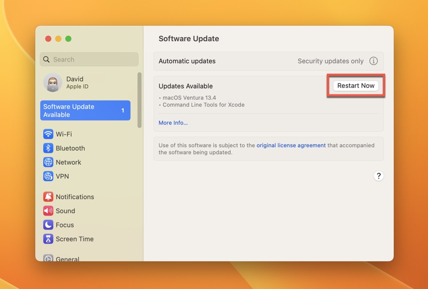Select Software Update Available in the sidebar
This screenshot has height=289, width=428.
(x=85, y=110)
